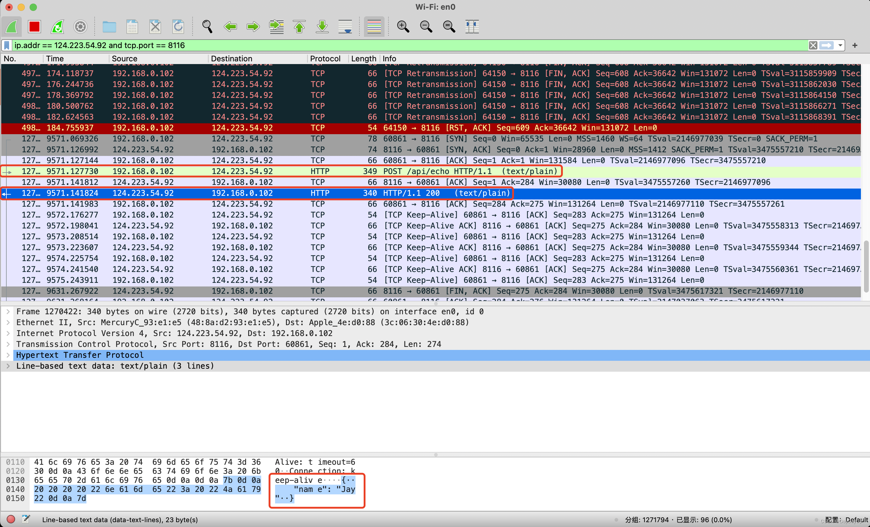
Task: Click the red stop capture button
Action: pyautogui.click(x=34, y=27)
